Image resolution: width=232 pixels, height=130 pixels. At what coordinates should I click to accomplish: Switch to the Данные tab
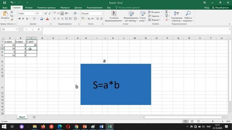[x=78, y=8]
